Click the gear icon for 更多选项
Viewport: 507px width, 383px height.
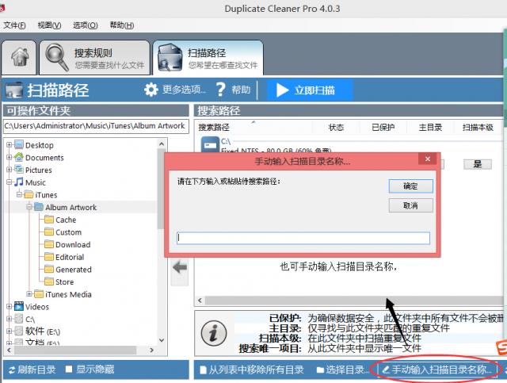[151, 90]
